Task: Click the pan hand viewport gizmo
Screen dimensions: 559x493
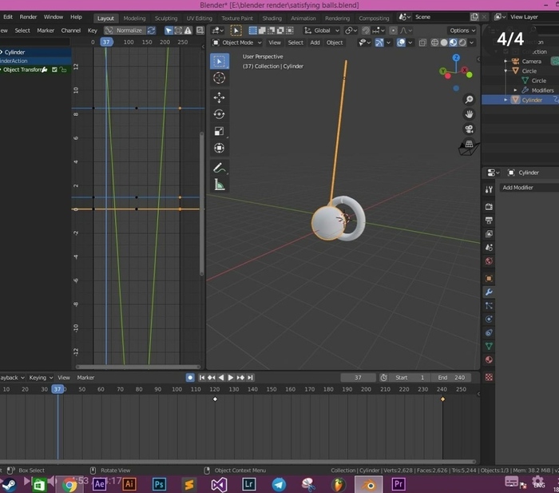Action: pos(470,114)
